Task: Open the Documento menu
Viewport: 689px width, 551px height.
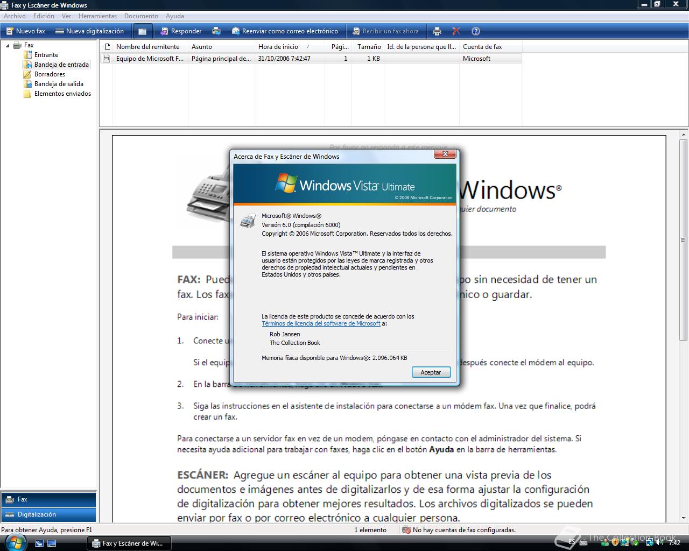Action: coord(141,16)
